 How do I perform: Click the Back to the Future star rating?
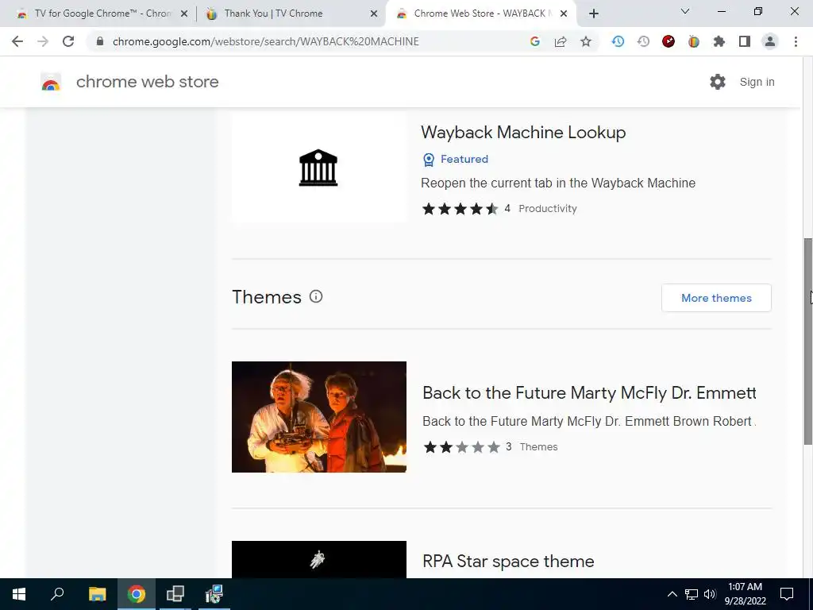(x=461, y=447)
